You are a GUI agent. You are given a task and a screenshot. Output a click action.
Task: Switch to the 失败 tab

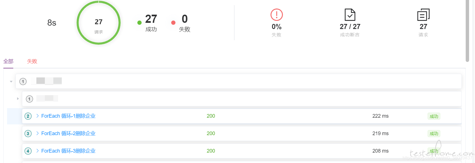pos(32,61)
